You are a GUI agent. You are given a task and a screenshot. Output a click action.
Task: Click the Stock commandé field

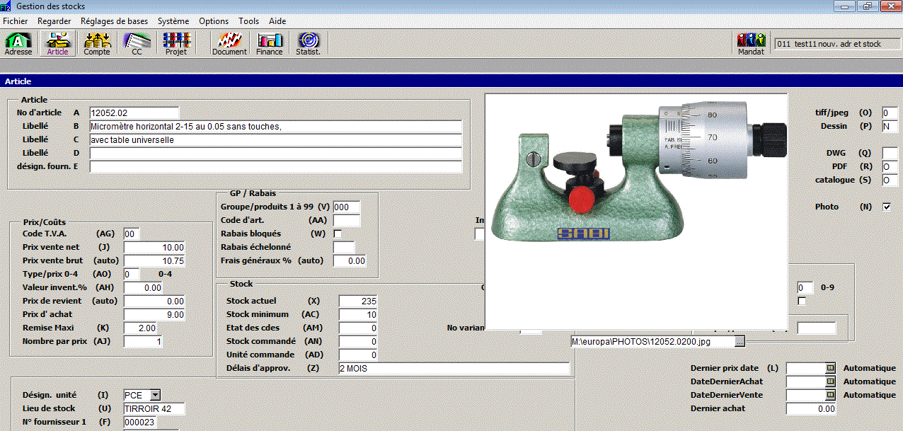click(x=358, y=341)
